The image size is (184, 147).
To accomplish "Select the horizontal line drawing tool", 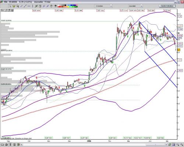I will 29,6.
